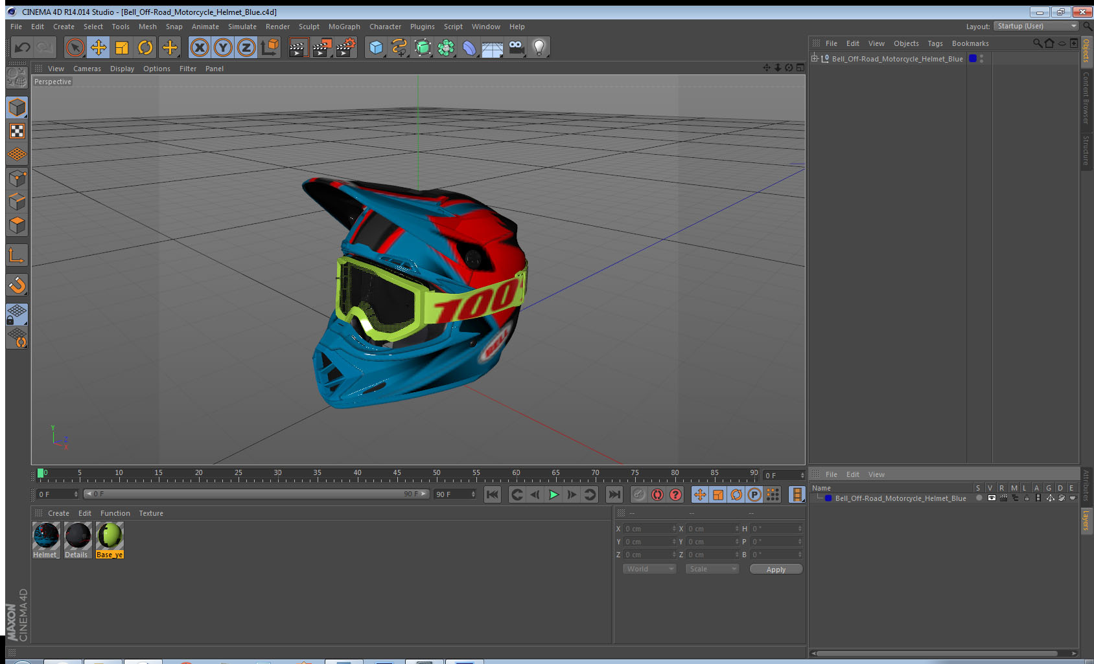Click the blue layer color swatch in Object Manager
The height and width of the screenshot is (664, 1094).
coord(973,58)
